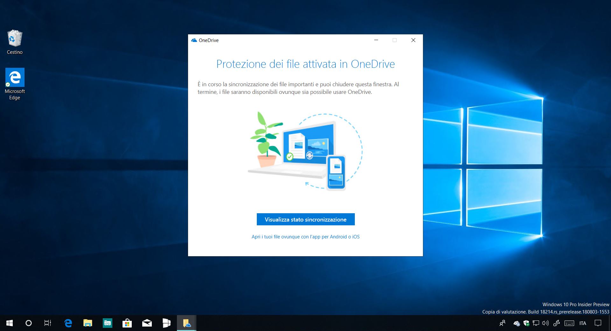Launch Edge from the taskbar
This screenshot has height=331, width=611.
click(68, 323)
